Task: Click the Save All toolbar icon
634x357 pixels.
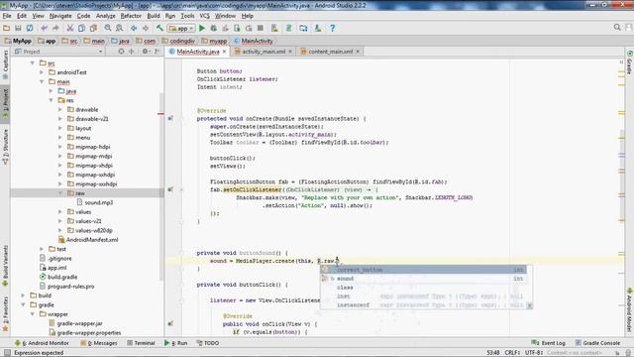Action: point(18,28)
